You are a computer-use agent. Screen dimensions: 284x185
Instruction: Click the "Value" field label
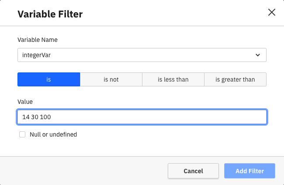click(25, 102)
